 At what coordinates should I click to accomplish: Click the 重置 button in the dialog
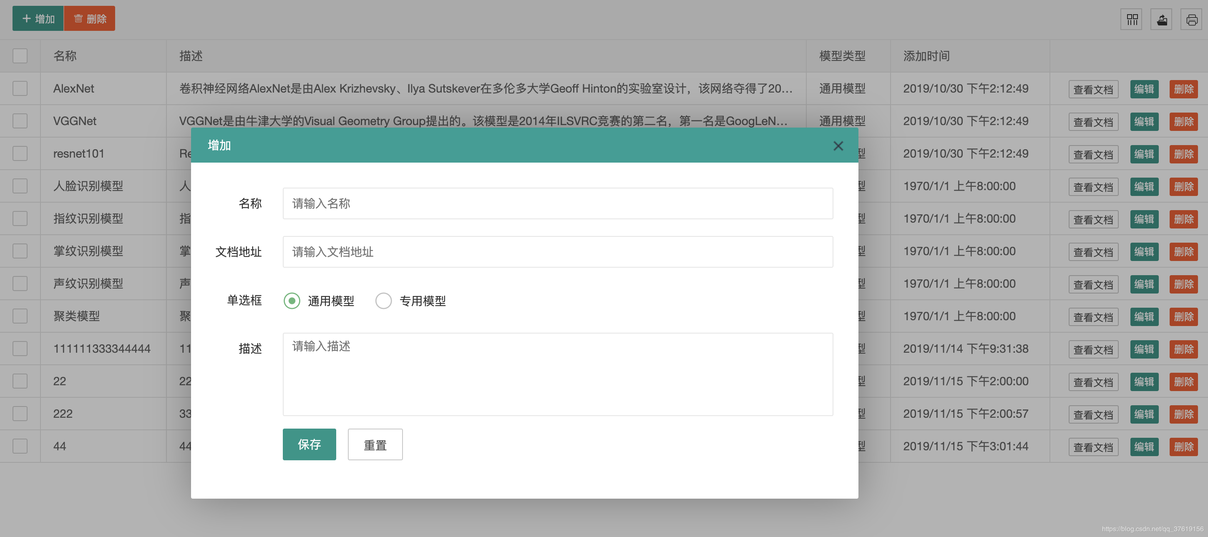point(375,444)
